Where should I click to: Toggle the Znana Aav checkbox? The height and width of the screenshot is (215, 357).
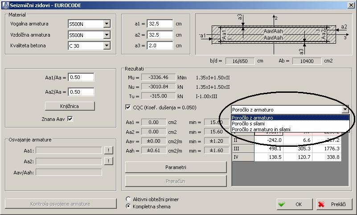(x=70, y=119)
